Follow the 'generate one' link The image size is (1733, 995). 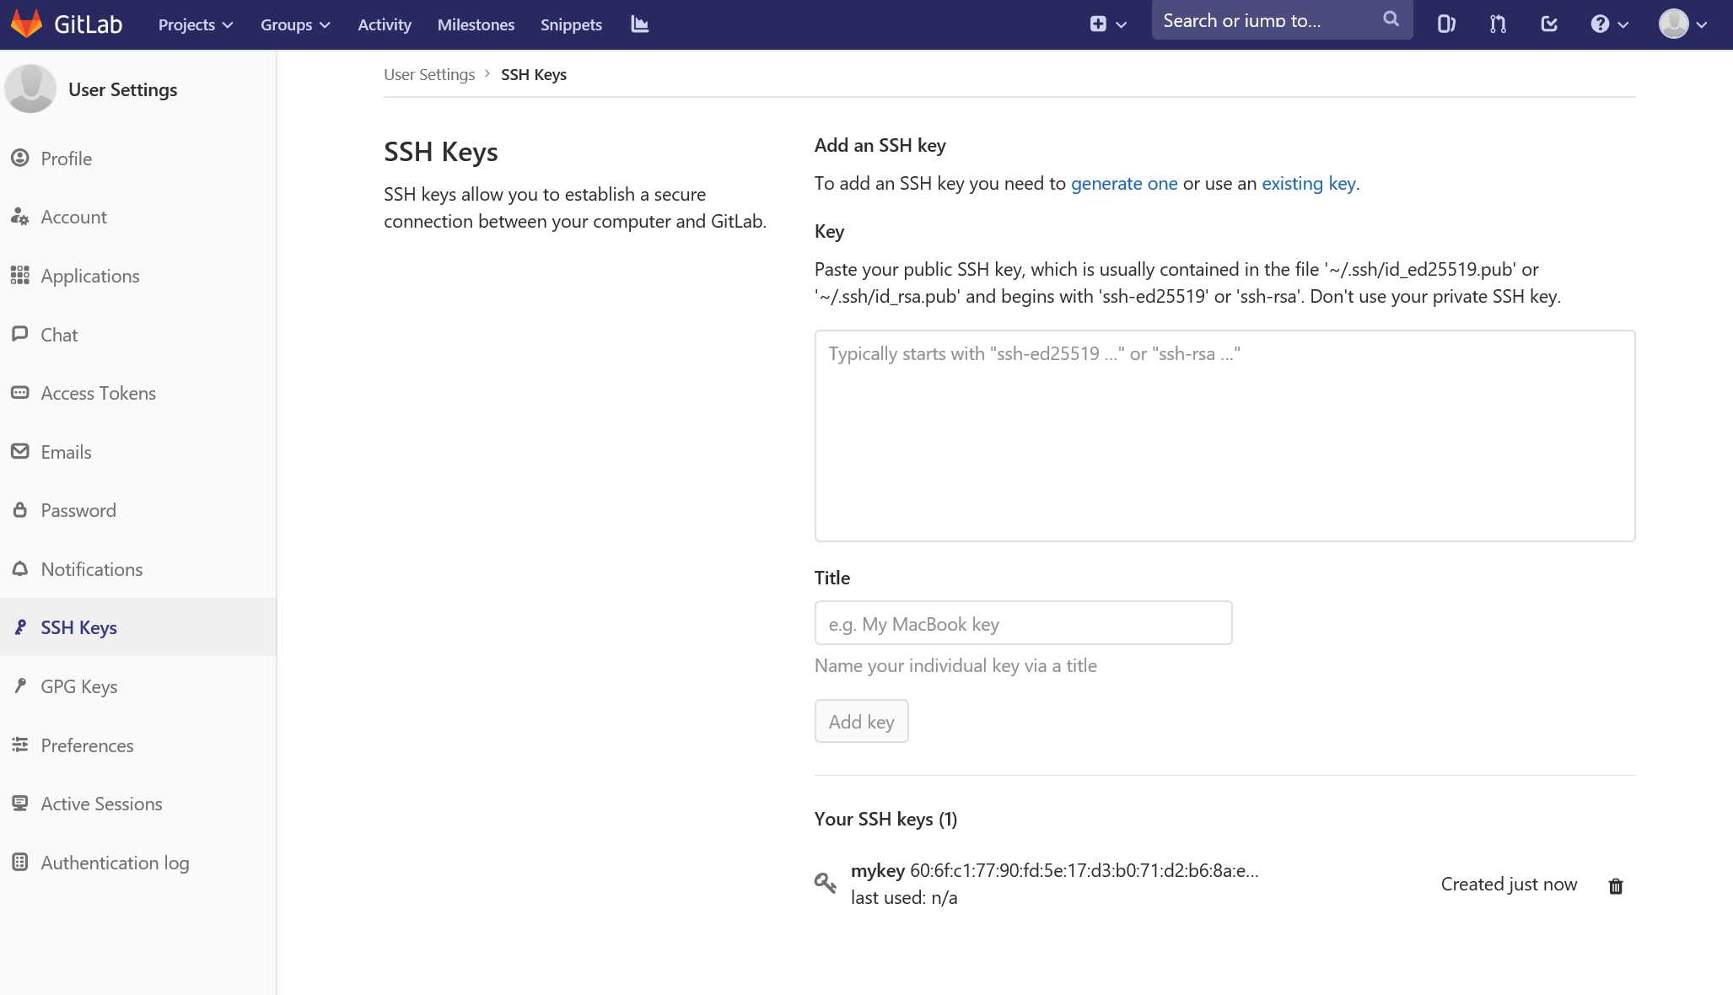click(x=1124, y=183)
